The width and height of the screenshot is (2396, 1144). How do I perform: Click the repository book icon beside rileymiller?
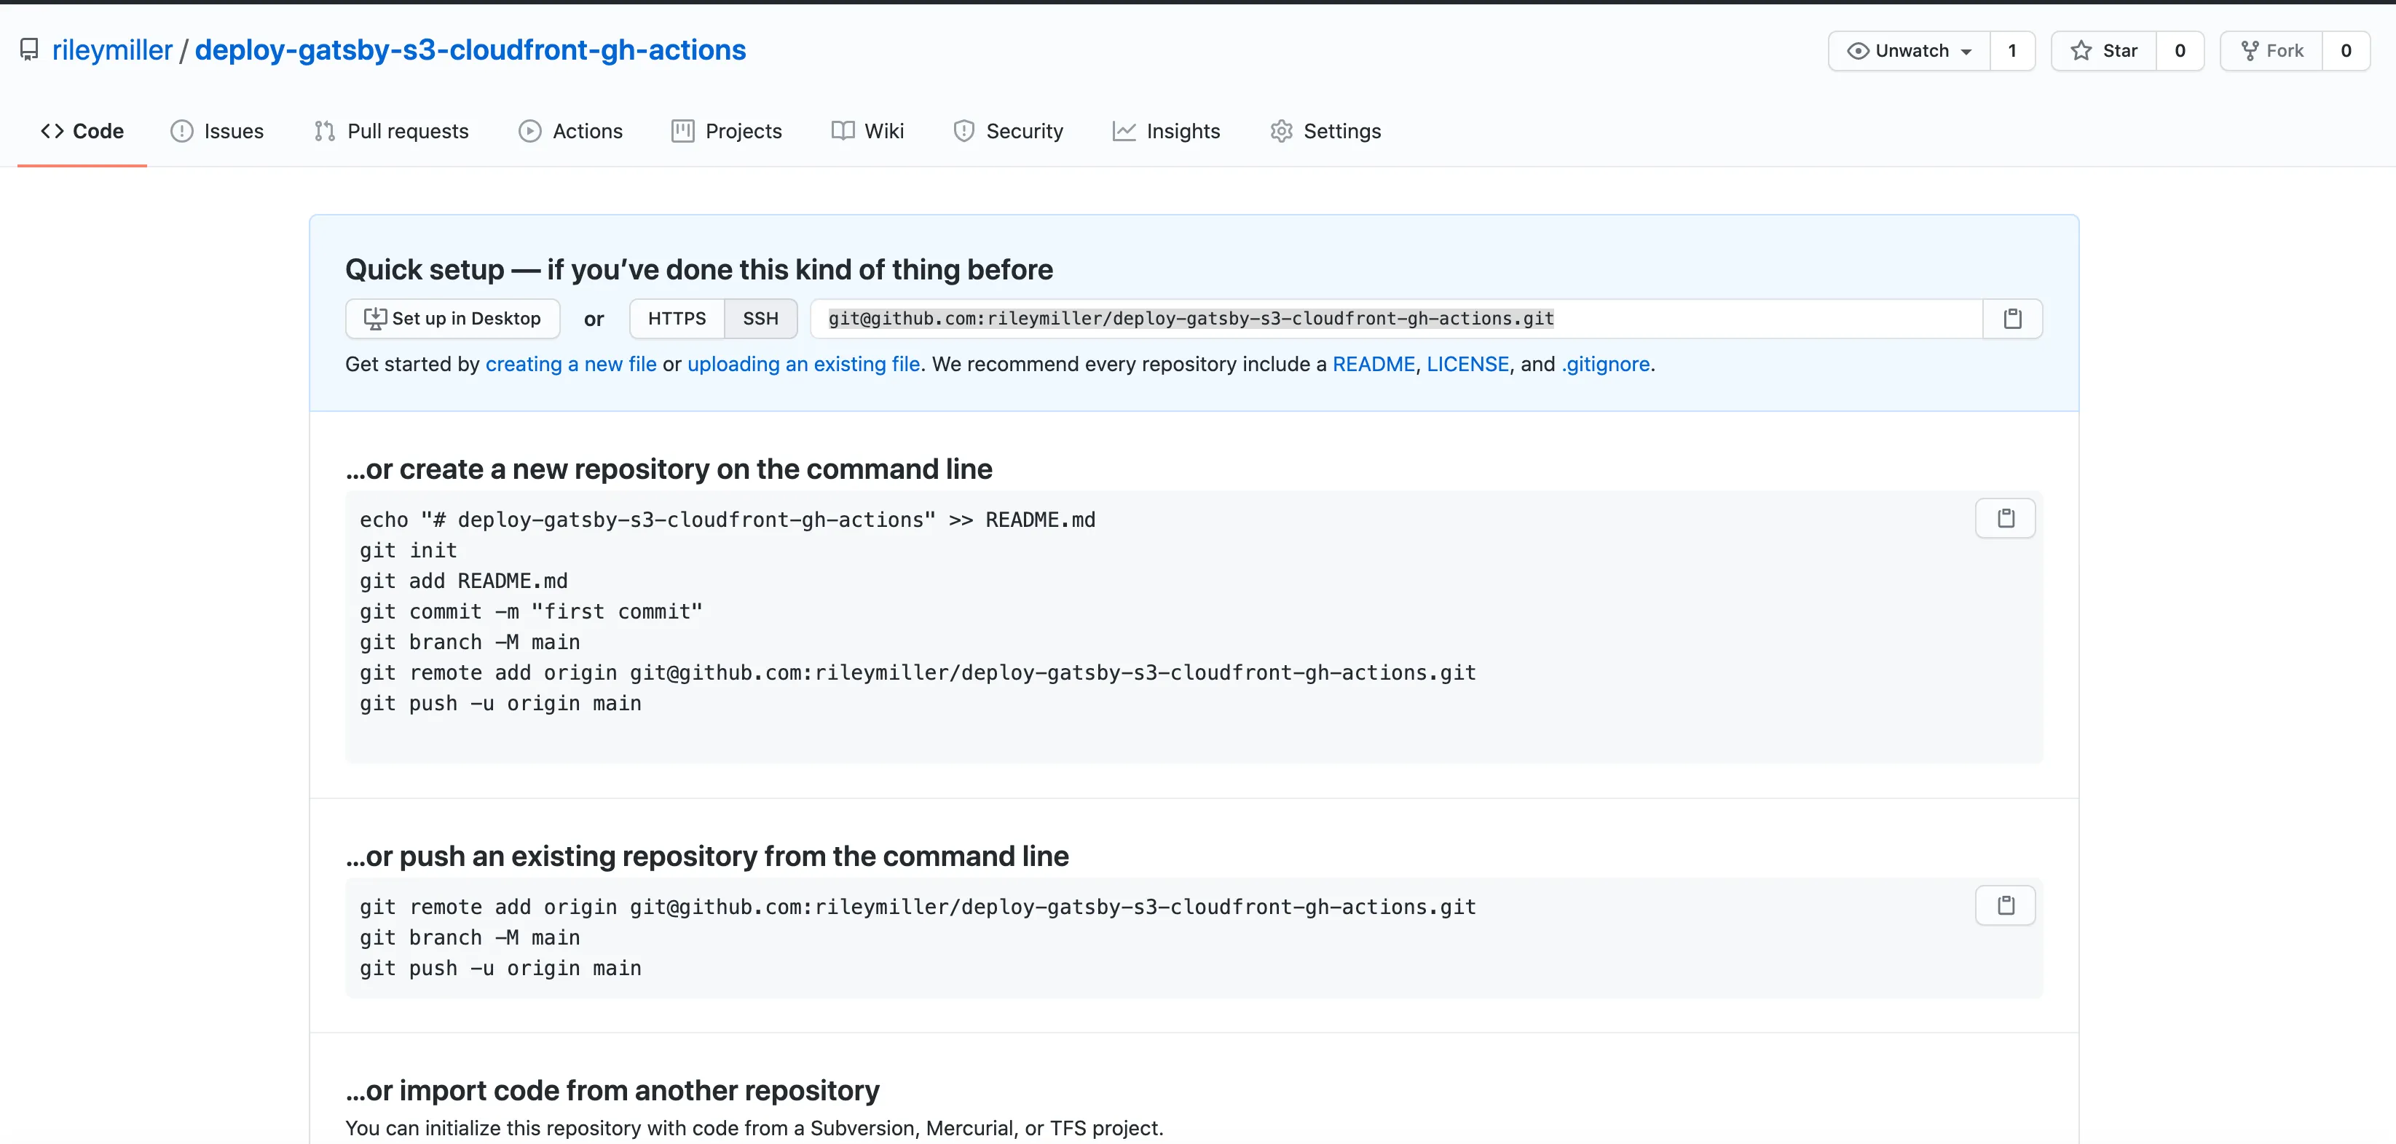point(29,49)
